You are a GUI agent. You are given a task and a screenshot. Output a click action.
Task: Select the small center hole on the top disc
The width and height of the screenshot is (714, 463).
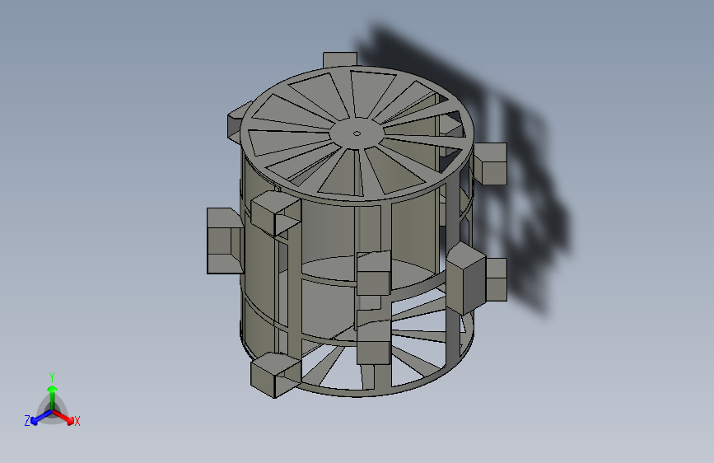(357, 133)
